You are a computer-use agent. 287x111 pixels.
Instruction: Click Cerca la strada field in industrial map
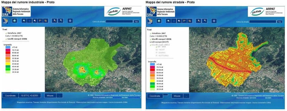pos(119,21)
